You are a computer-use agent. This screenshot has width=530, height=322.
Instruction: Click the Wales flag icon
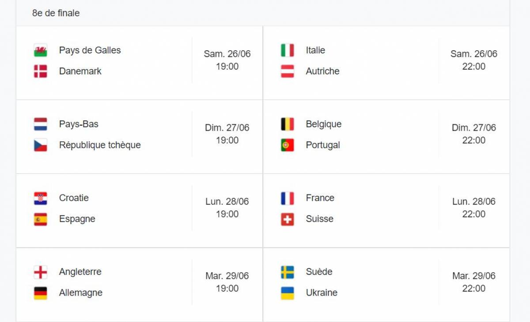click(x=40, y=50)
